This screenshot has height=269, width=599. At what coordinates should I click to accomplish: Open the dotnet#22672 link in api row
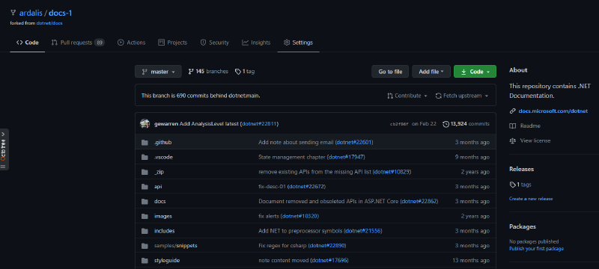click(x=307, y=187)
